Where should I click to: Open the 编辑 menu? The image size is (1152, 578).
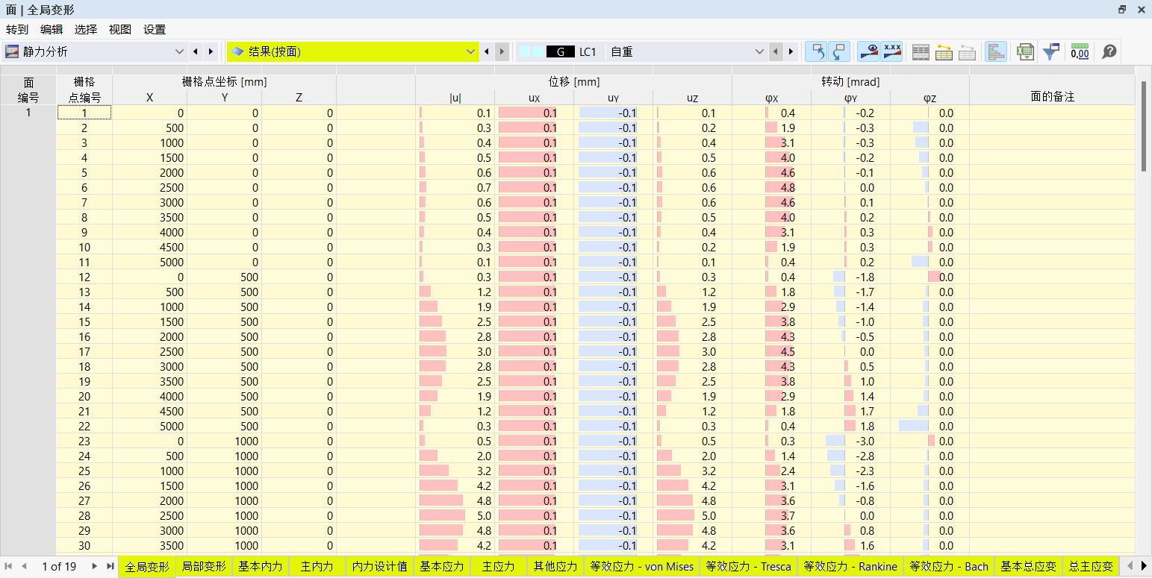click(x=52, y=30)
